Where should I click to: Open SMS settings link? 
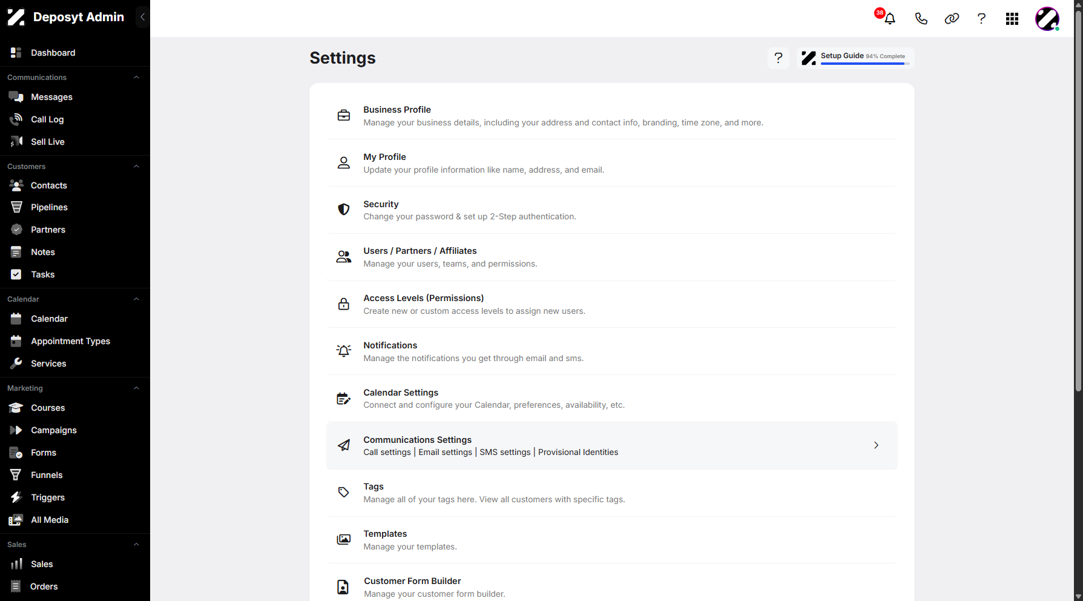click(x=505, y=453)
